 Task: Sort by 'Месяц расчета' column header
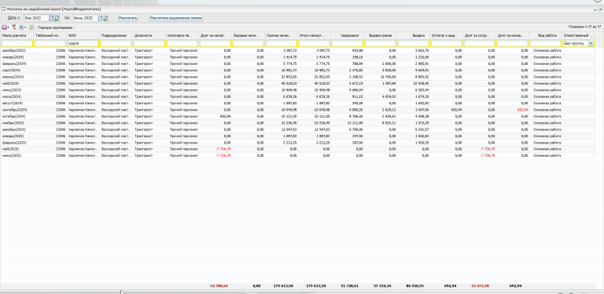coord(17,35)
